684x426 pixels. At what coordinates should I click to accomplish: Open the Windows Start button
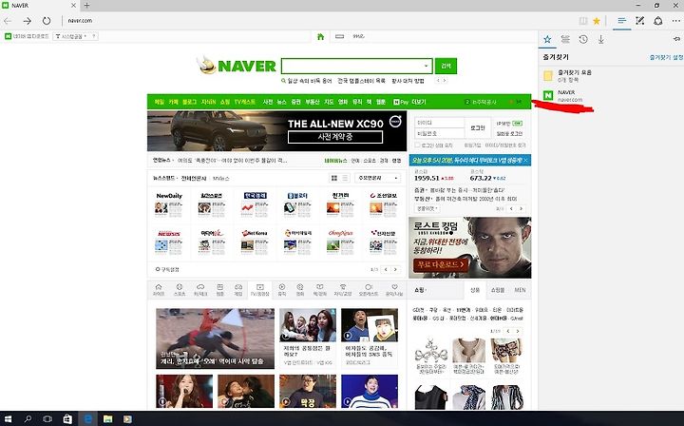(x=8, y=419)
